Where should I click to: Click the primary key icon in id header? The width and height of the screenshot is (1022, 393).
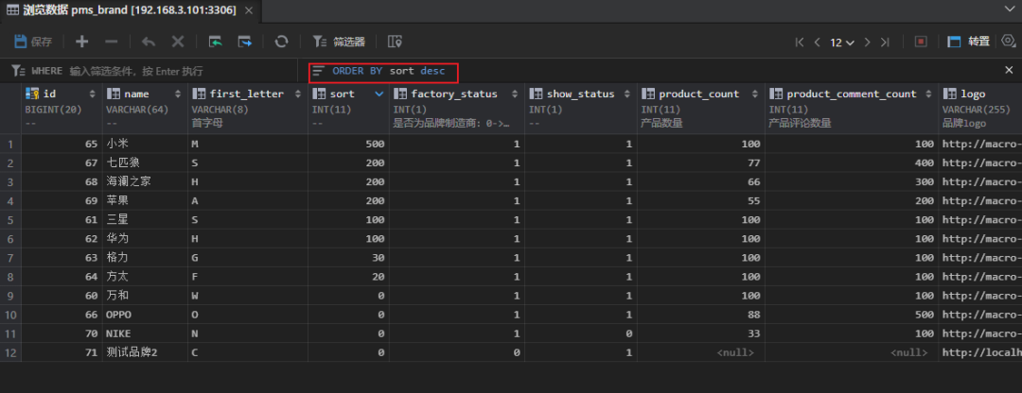[x=32, y=94]
